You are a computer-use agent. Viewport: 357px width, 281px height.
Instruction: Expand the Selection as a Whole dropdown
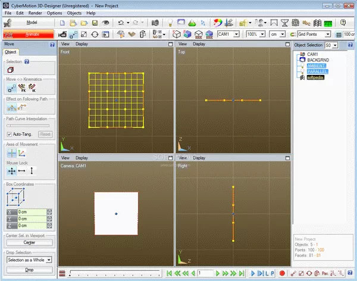click(x=49, y=260)
